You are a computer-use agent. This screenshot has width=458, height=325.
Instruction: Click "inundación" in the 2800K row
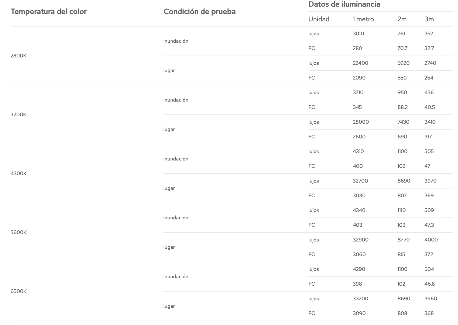coord(176,41)
